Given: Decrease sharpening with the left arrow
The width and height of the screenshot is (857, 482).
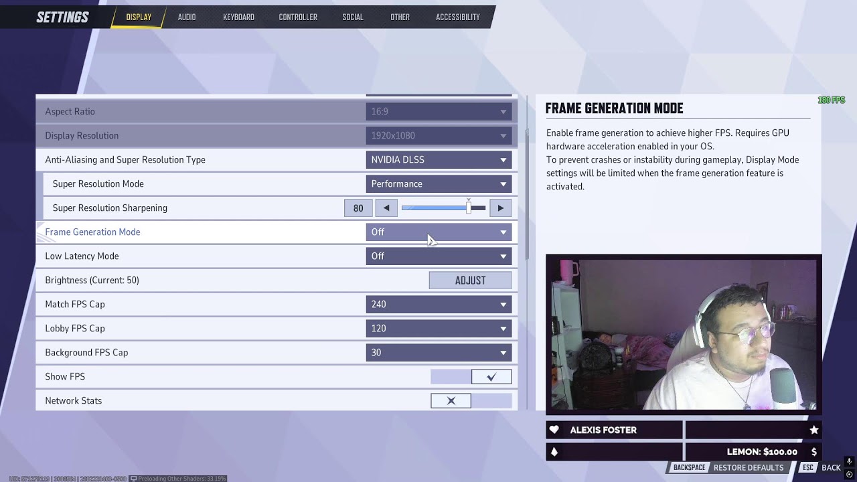Looking at the screenshot, I should point(386,208).
